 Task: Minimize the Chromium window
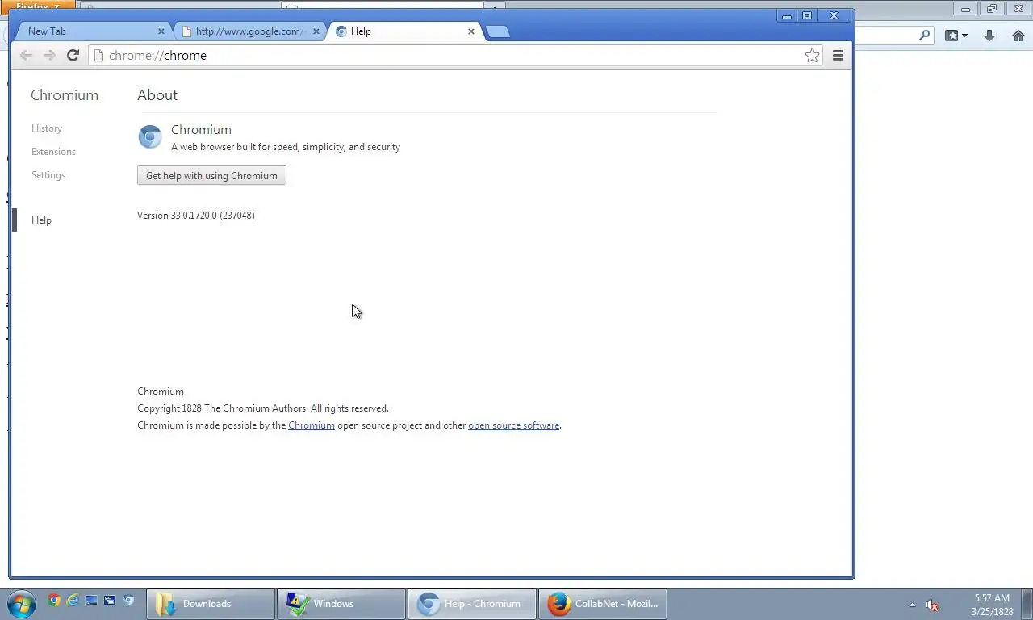click(x=787, y=15)
